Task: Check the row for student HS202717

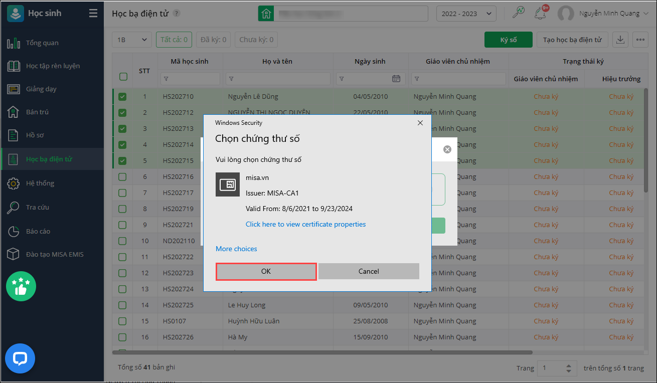Action: click(122, 193)
